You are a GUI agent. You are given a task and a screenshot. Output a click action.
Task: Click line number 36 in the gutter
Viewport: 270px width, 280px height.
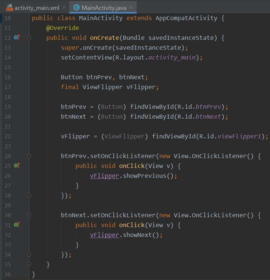point(8,275)
